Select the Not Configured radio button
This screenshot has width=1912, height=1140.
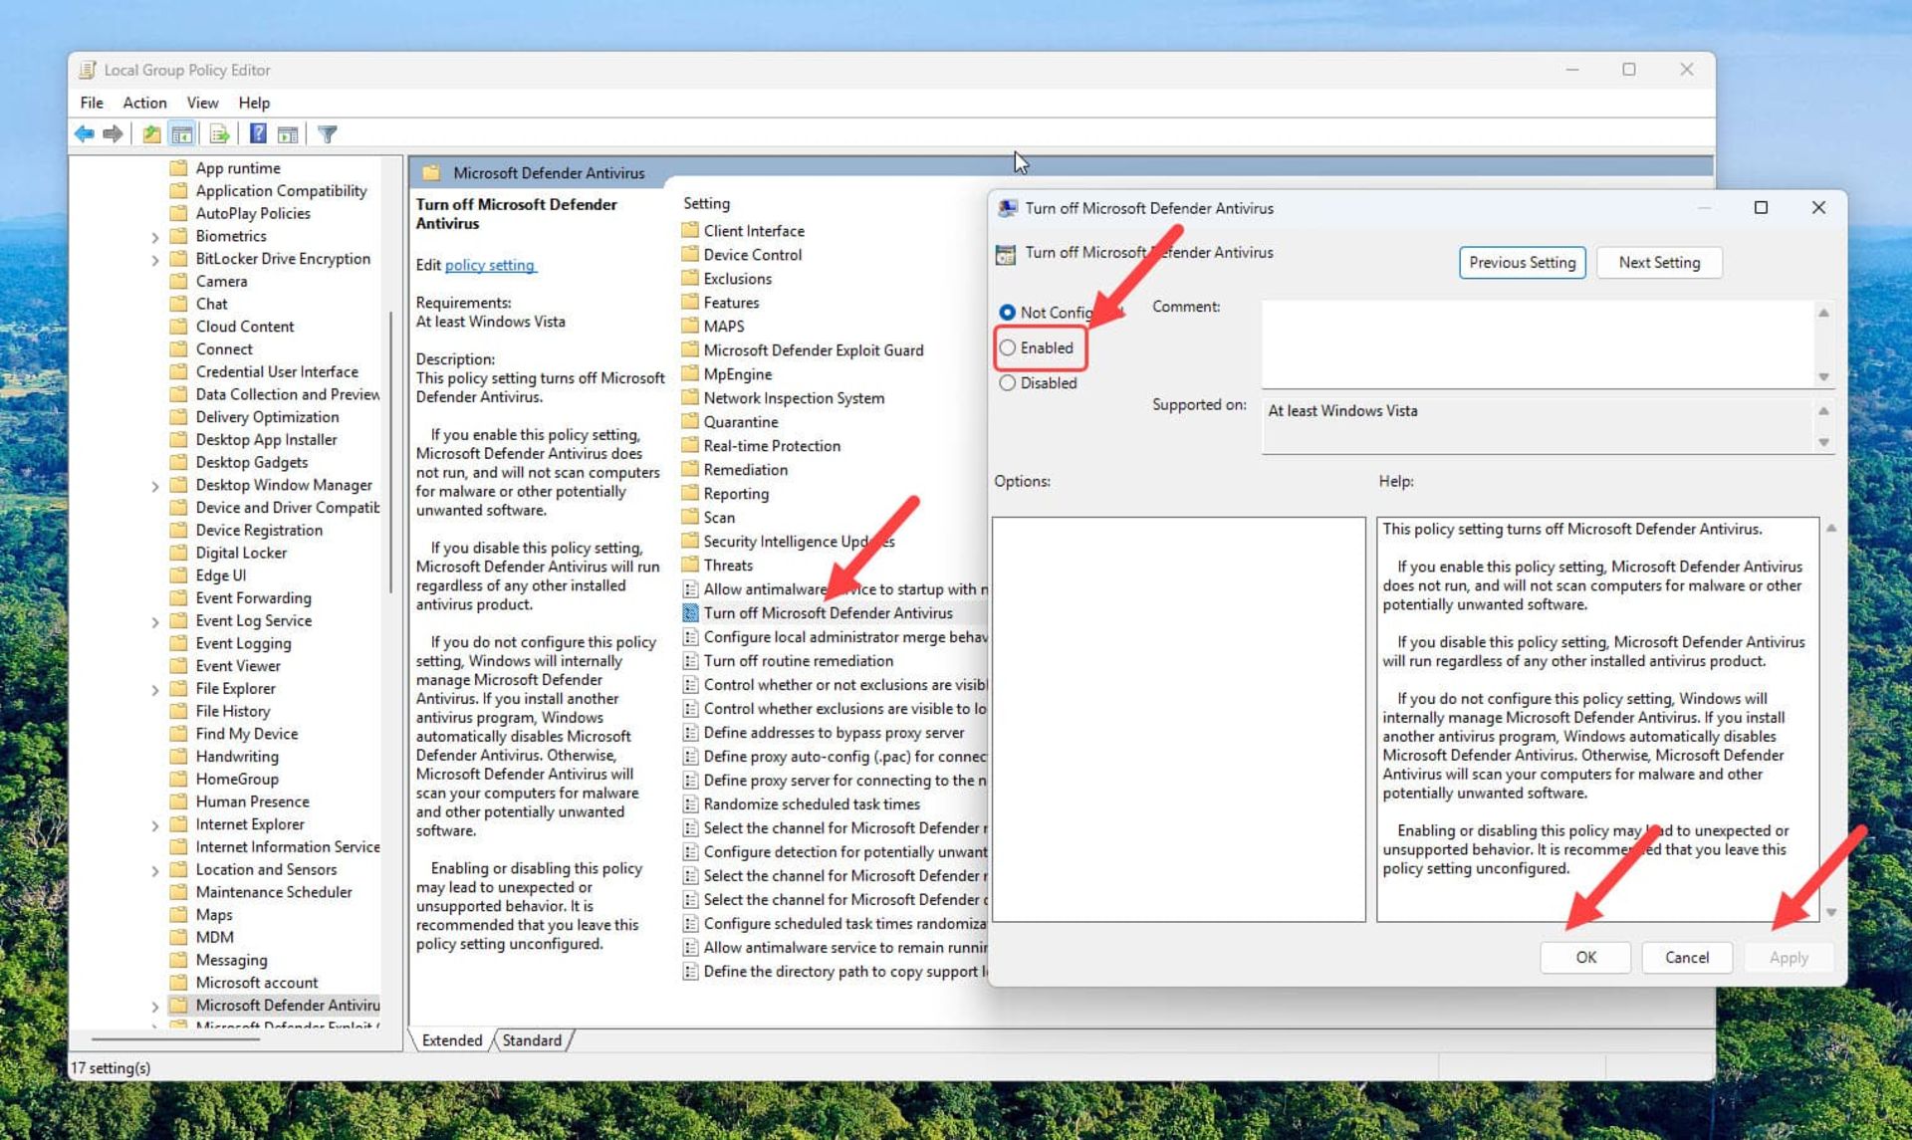(x=1008, y=313)
